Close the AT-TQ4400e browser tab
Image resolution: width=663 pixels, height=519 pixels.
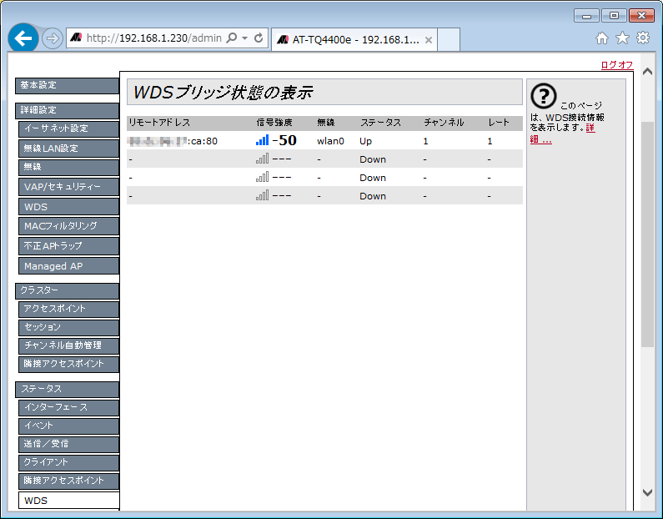click(x=429, y=39)
